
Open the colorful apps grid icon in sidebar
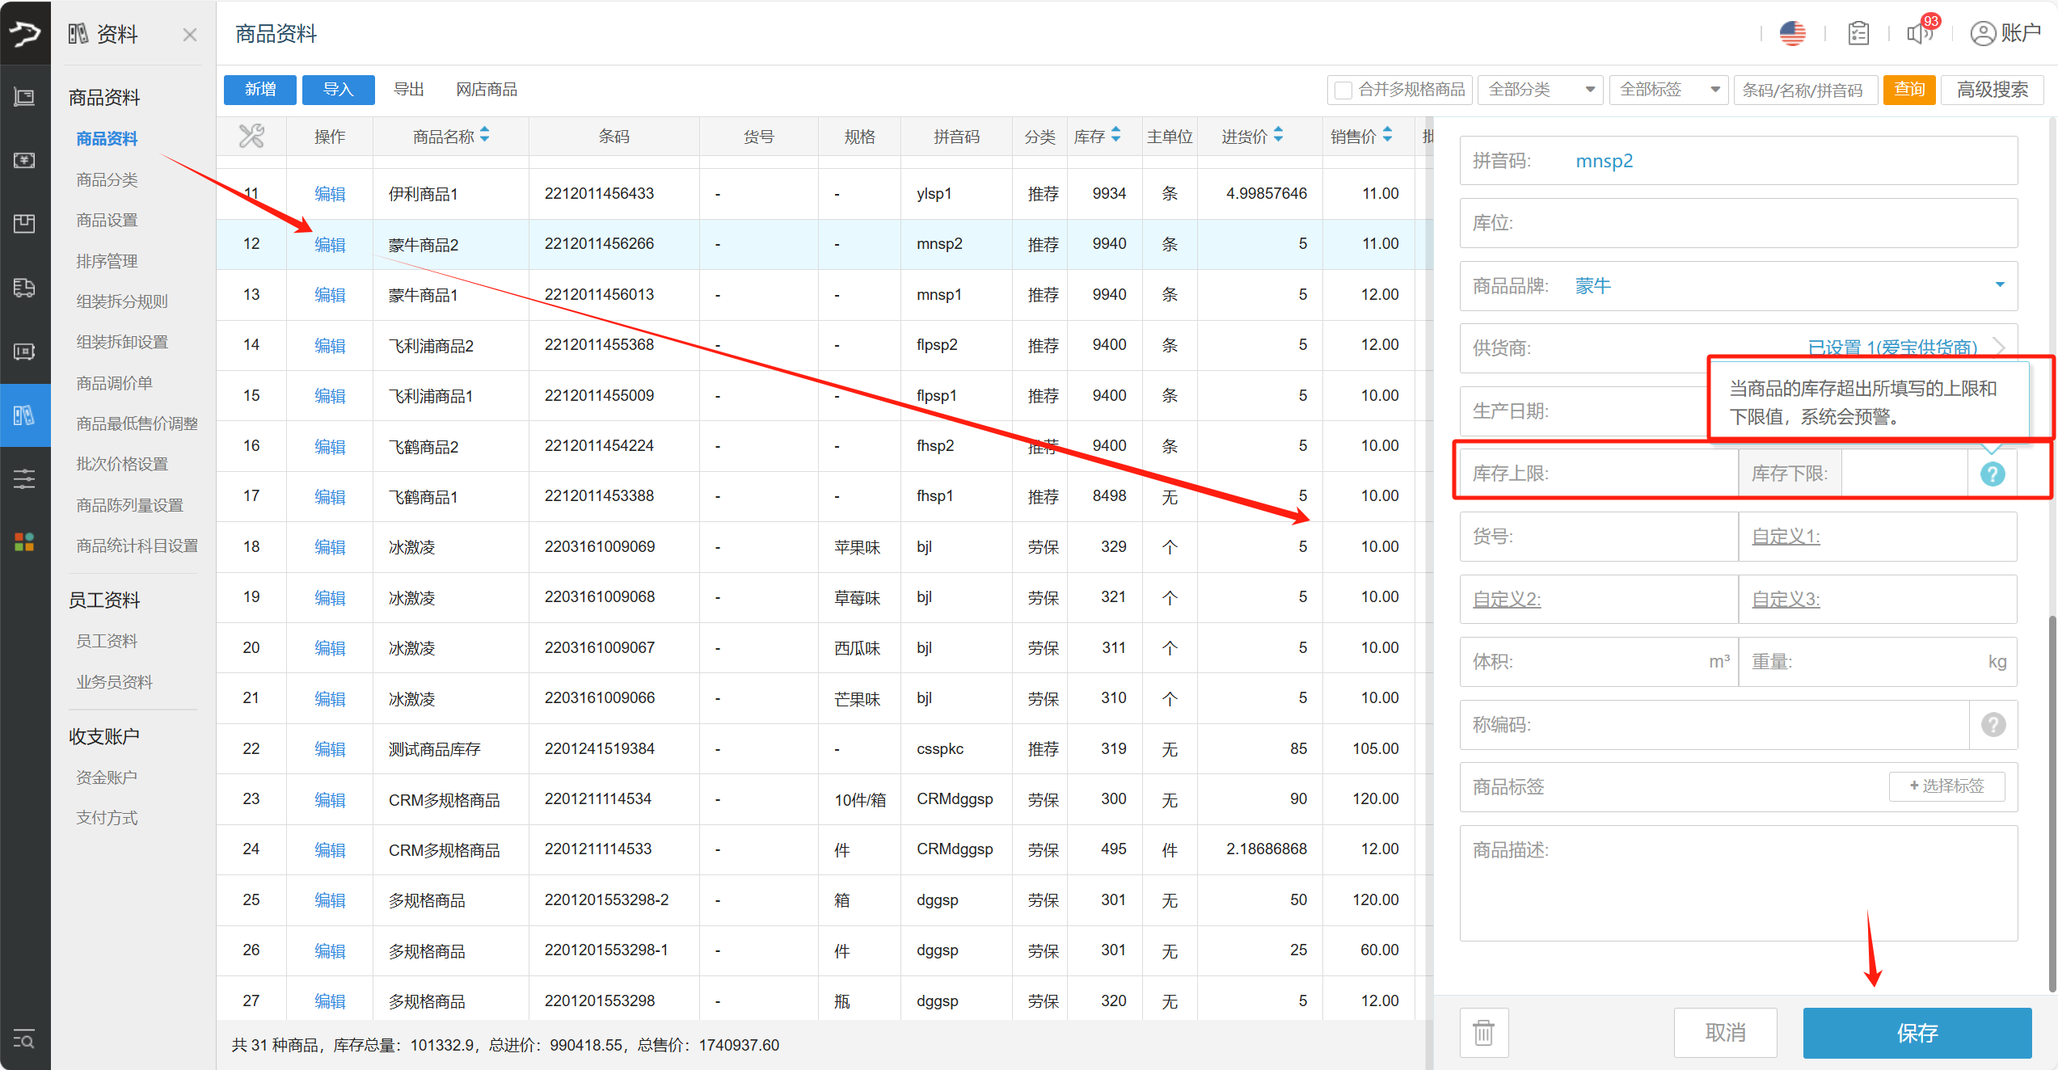tap(24, 542)
